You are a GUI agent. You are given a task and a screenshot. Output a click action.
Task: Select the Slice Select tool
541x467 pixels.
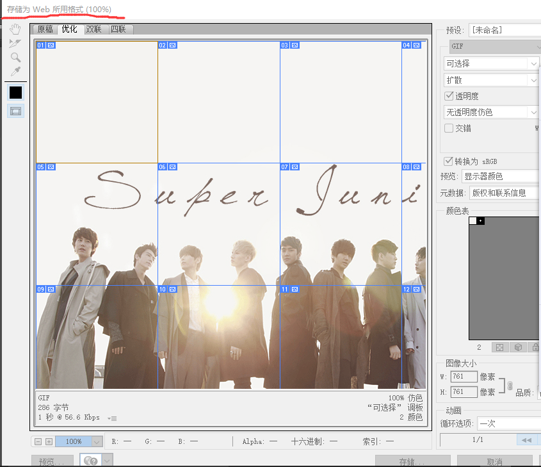(15, 44)
